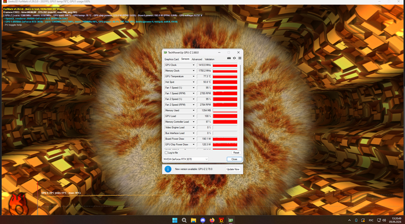Open the GPU-Z hamburger menu icon
Screen dimensions: 405x224
pyautogui.click(x=240, y=58)
